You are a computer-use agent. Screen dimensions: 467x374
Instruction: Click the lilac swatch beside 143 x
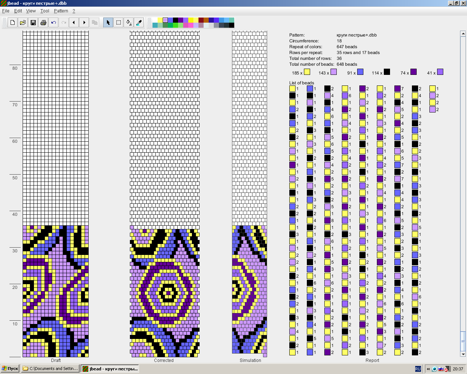[x=333, y=72]
